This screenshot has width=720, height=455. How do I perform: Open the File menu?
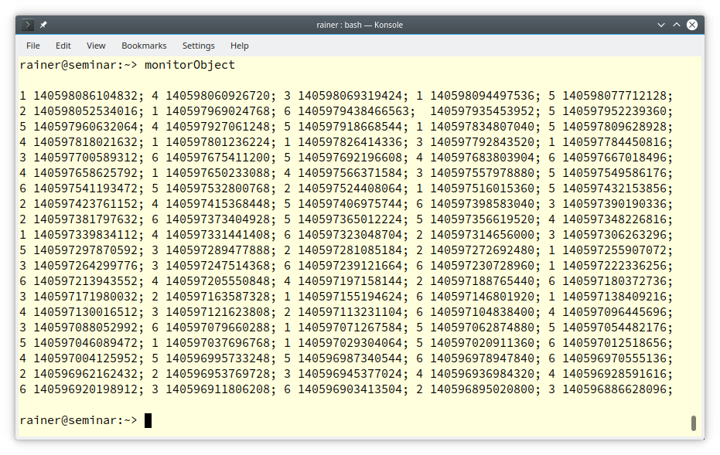(x=33, y=46)
